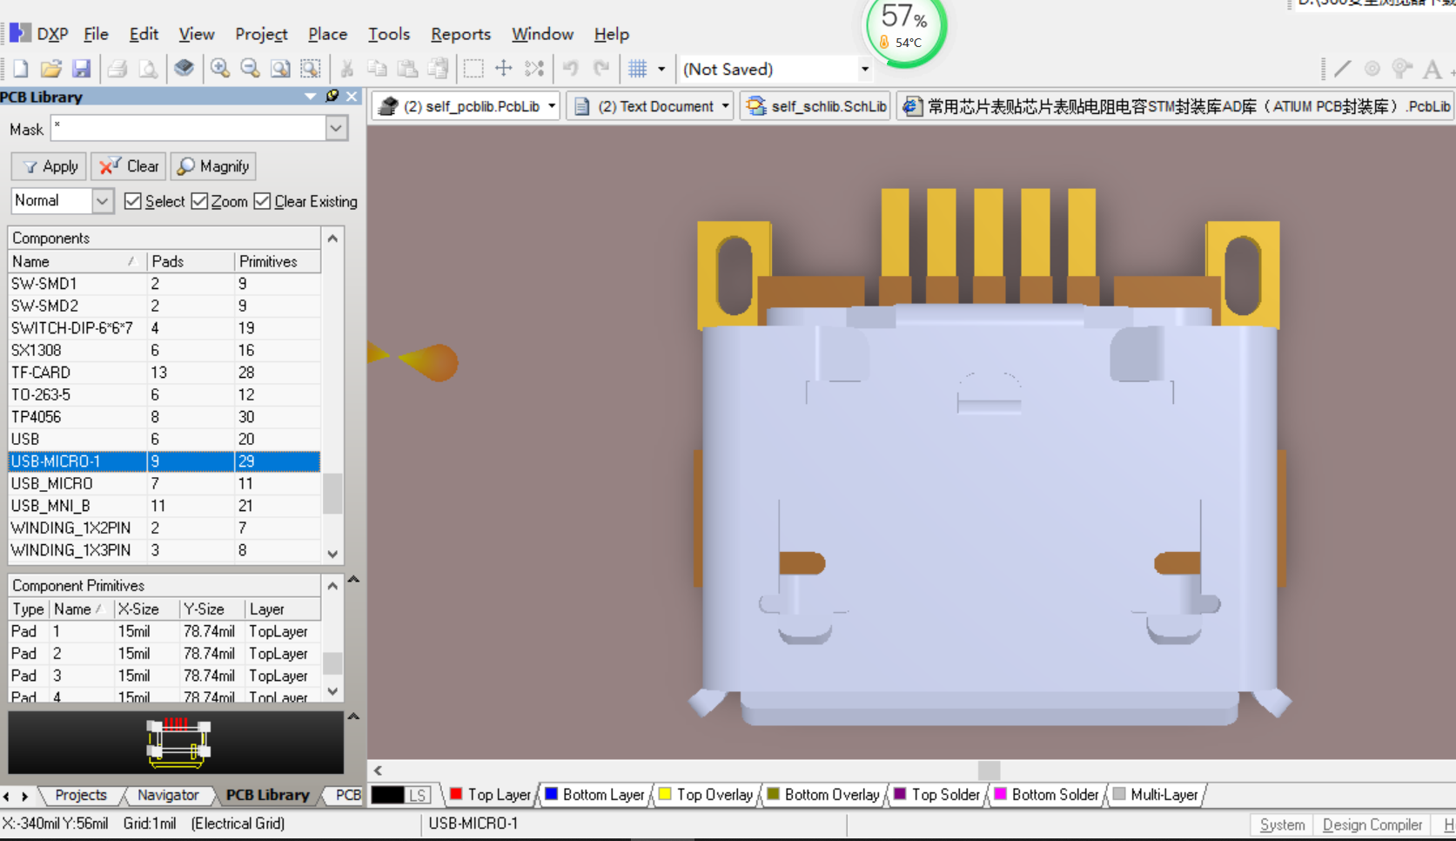Viewport: 1456px width, 841px height.
Task: Select the TF-CARD component row
Action: (x=164, y=373)
